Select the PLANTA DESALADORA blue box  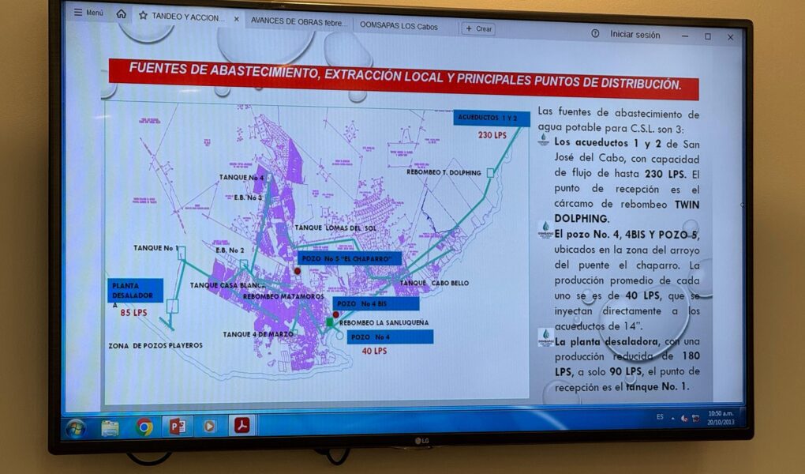click(137, 290)
